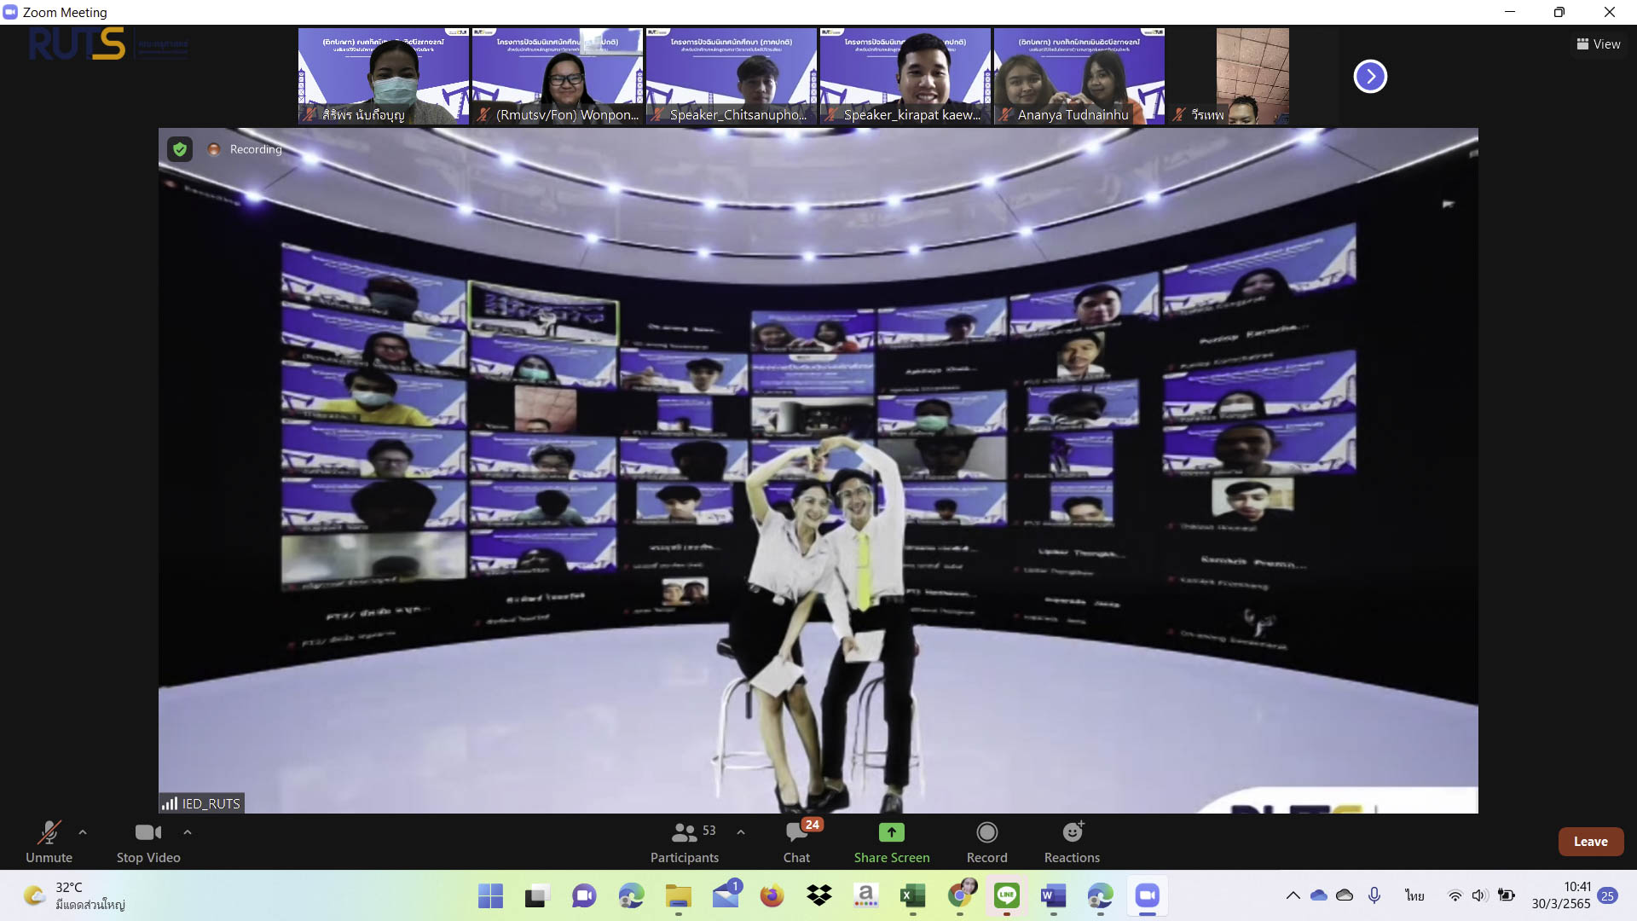Screen dimensions: 1637x921
Task: Open the View layout menu
Action: 1598,44
